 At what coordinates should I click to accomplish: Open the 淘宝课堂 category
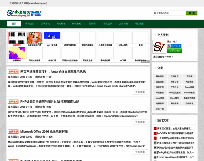189,82
